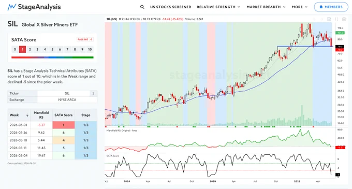Click orange SATA cell showing 4
Viewport: 352px width, 189px height.
pos(64,140)
